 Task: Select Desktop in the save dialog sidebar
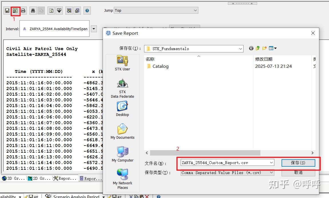click(x=122, y=108)
